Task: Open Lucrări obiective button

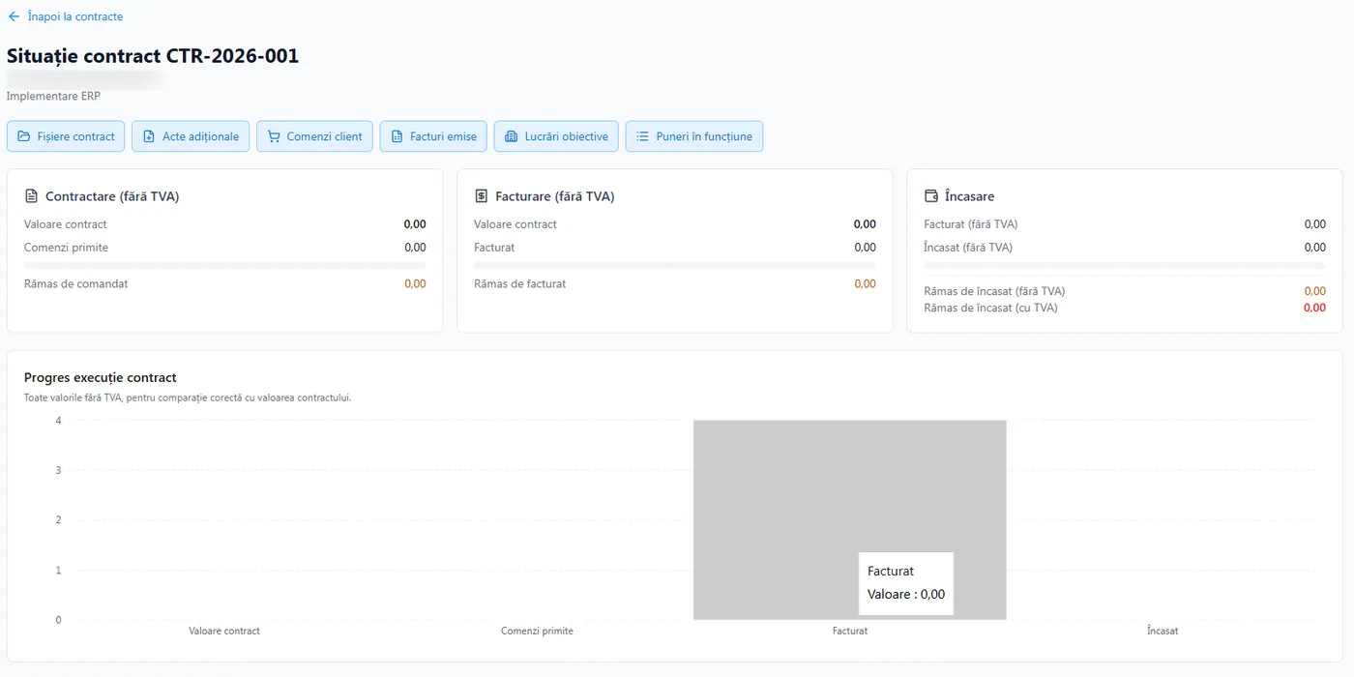Action: coord(556,136)
